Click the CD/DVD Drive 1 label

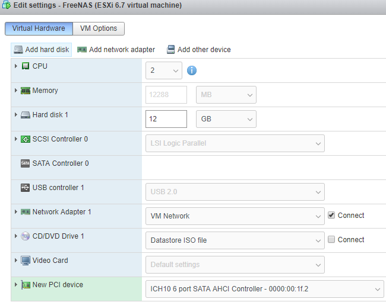pyautogui.click(x=58, y=236)
